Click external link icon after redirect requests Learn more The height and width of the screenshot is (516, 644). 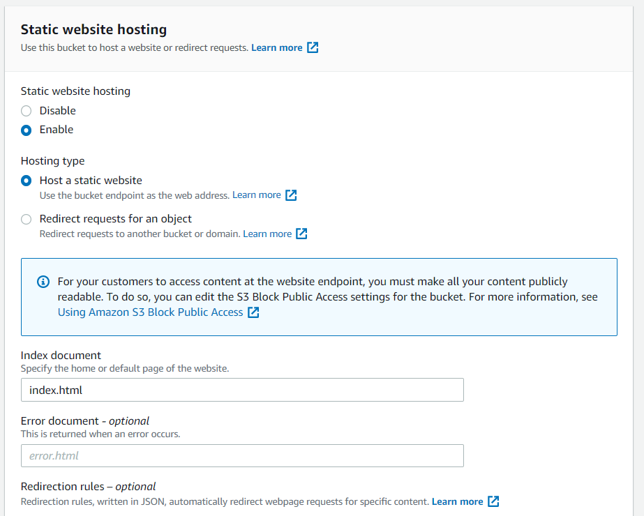click(x=301, y=233)
